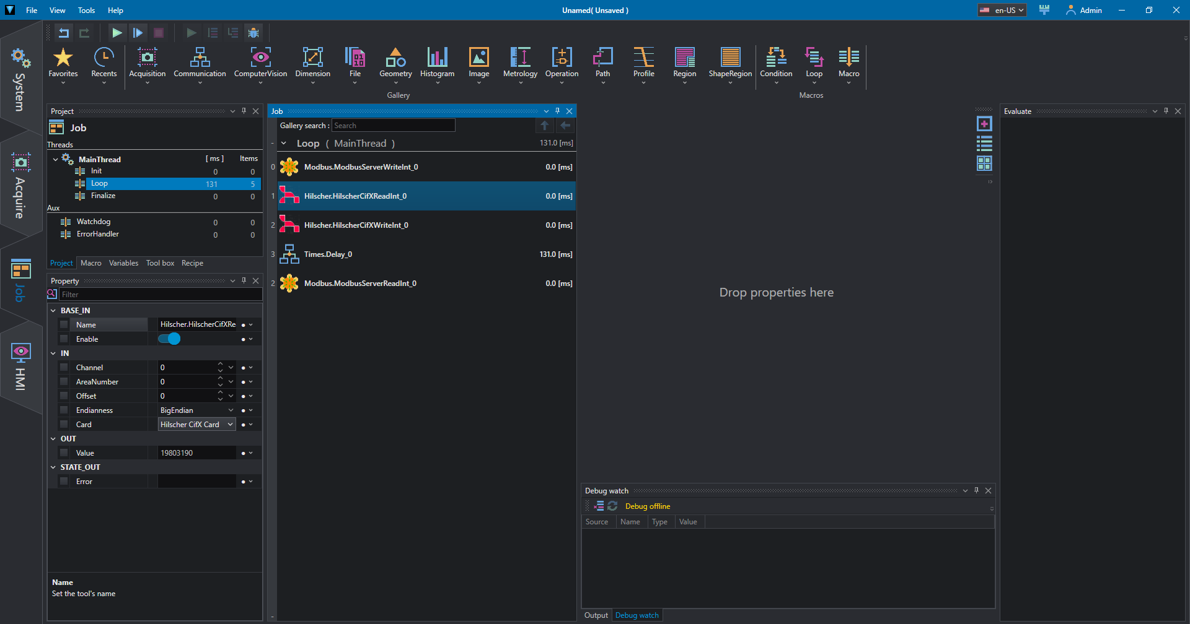Screen dimensions: 1190x624
Task: Switch to the Variables tab
Action: (123, 263)
